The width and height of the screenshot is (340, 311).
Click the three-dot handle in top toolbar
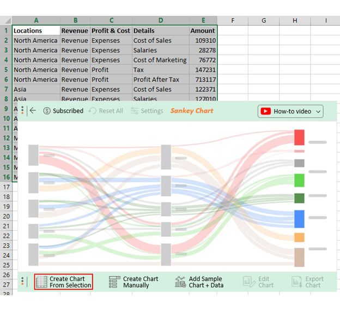tap(22, 110)
